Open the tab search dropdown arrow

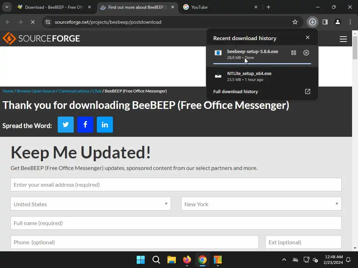[x=7, y=7]
